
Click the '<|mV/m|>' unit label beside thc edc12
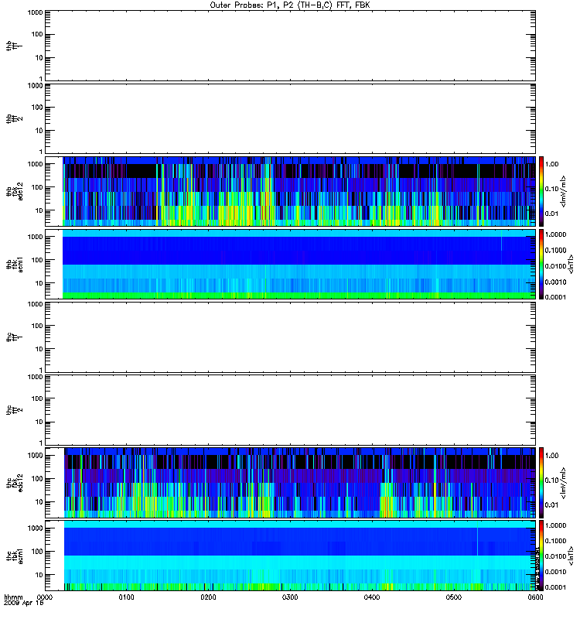[x=563, y=483]
